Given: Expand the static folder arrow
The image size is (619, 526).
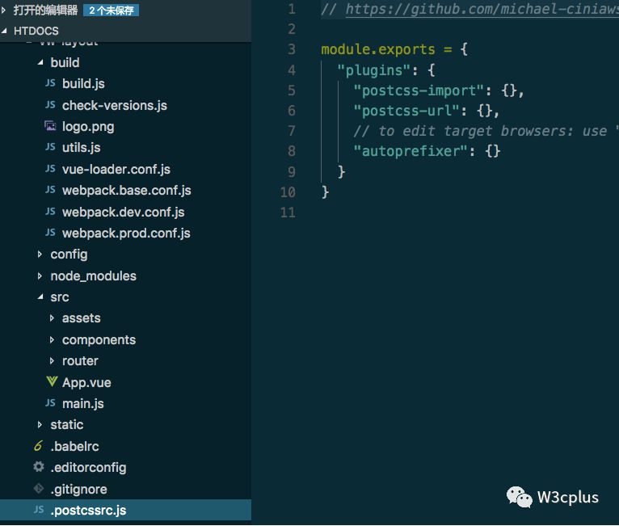Looking at the screenshot, I should 40,424.
